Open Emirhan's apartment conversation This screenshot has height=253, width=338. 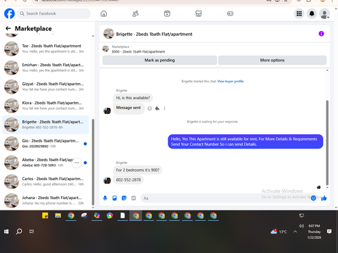click(45, 67)
